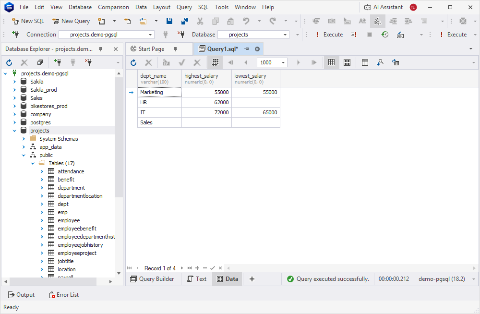Click the highest_salary column header
The width and height of the screenshot is (480, 314).
tap(206, 78)
